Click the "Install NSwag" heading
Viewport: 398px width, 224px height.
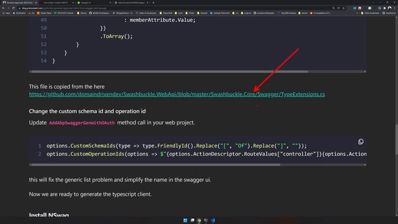click(x=49, y=215)
